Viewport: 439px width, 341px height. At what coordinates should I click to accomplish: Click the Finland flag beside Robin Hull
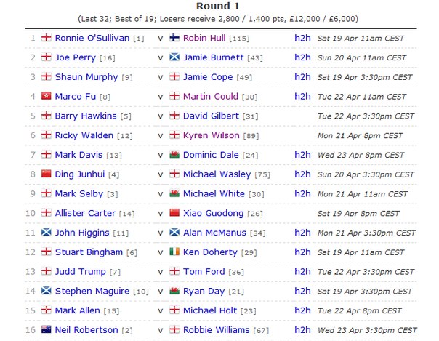point(174,37)
